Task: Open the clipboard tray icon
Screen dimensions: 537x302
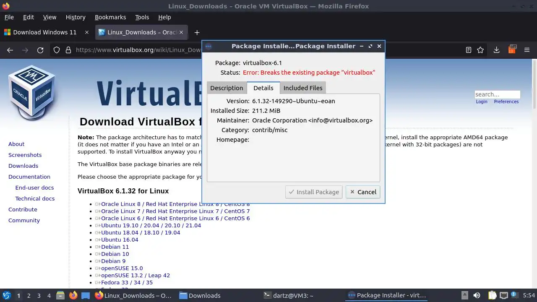Action: [x=492, y=295]
